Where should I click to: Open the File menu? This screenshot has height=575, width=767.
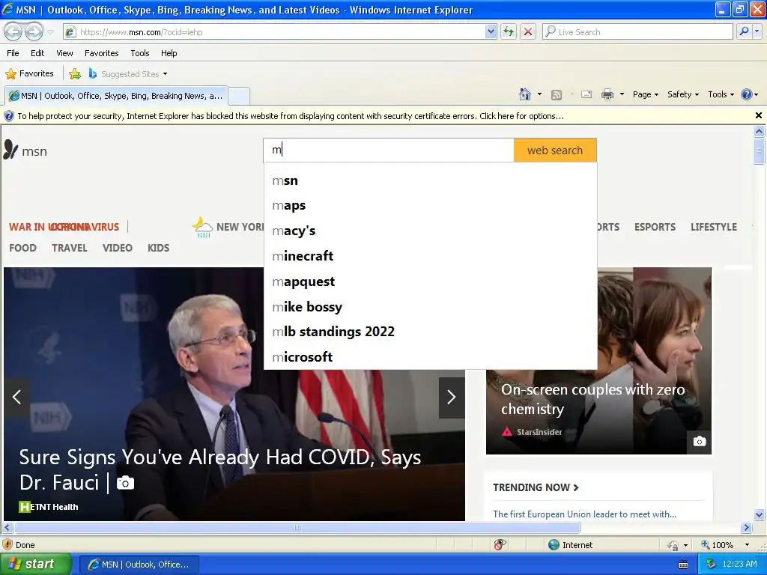pos(13,53)
